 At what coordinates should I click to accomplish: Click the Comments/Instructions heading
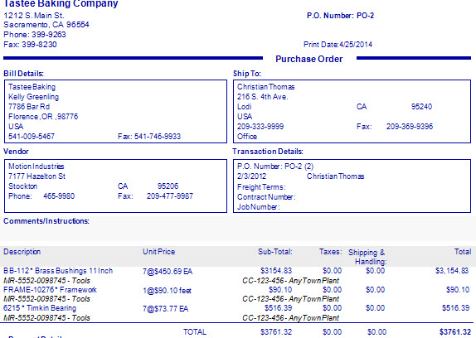click(46, 221)
